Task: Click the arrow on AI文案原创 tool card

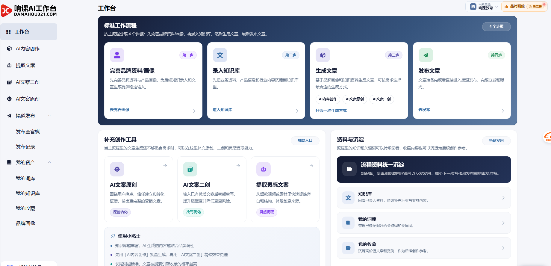Action: (165, 166)
